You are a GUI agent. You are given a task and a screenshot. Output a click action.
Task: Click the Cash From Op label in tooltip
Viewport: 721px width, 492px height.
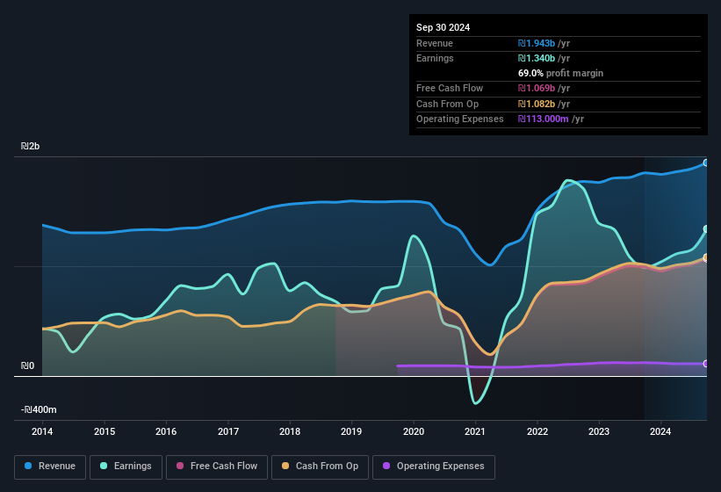(447, 104)
